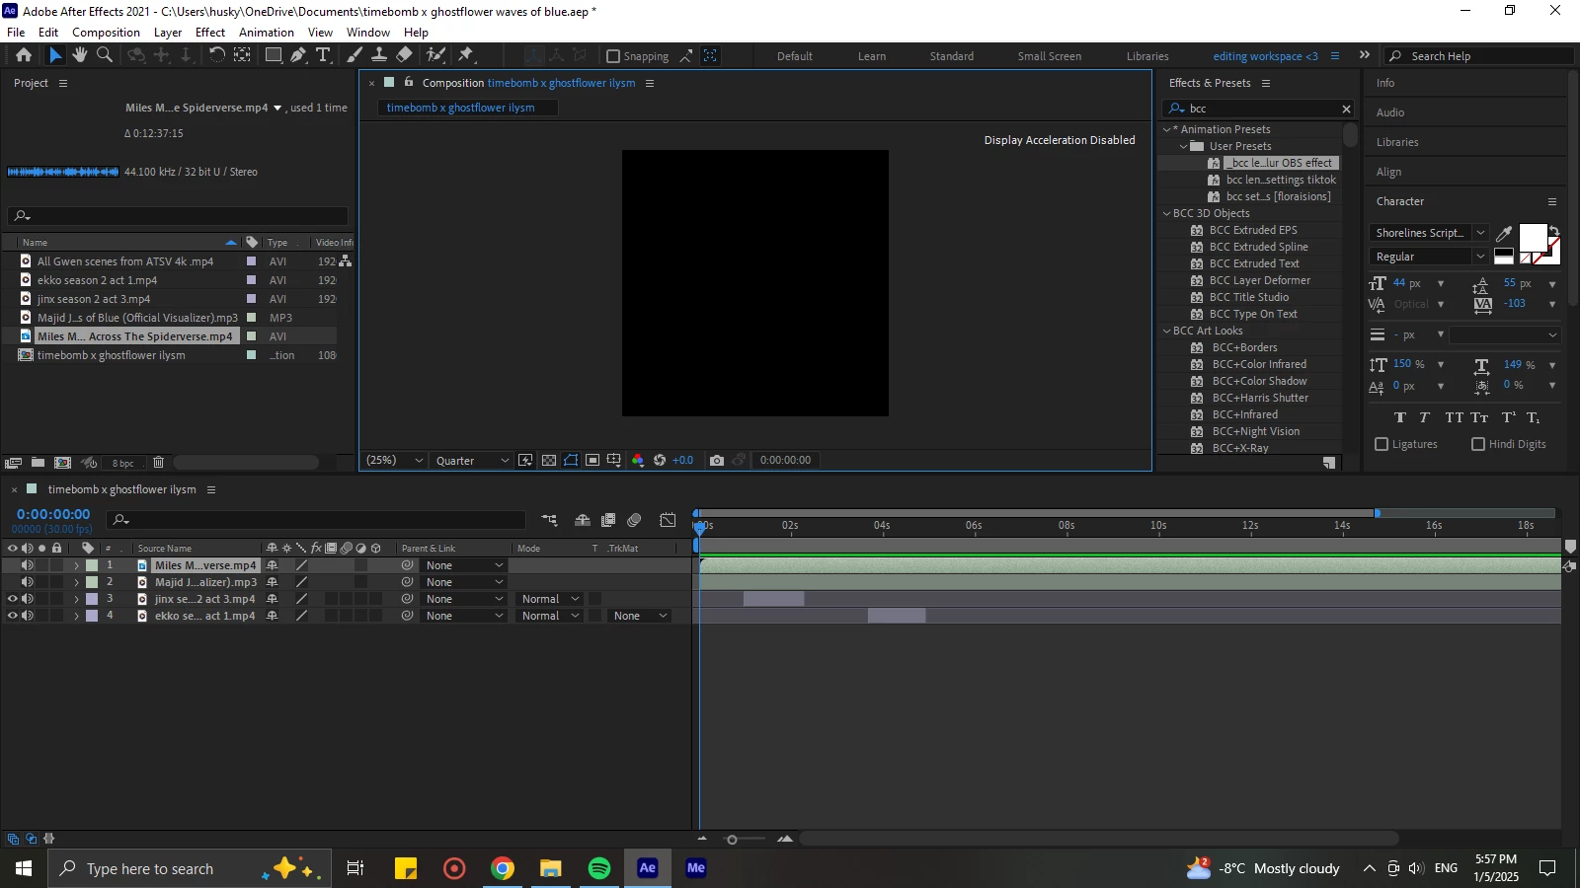
Task: Toggle mask and shape path visibility
Action: click(x=571, y=461)
